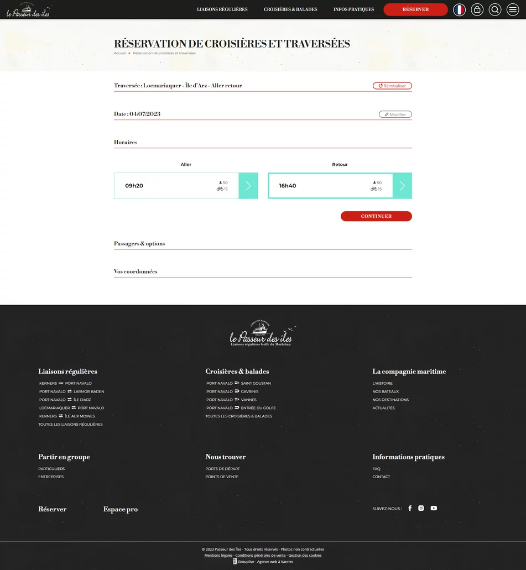The width and height of the screenshot is (526, 570).
Task: Open the Instagram social icon
Action: (x=421, y=508)
